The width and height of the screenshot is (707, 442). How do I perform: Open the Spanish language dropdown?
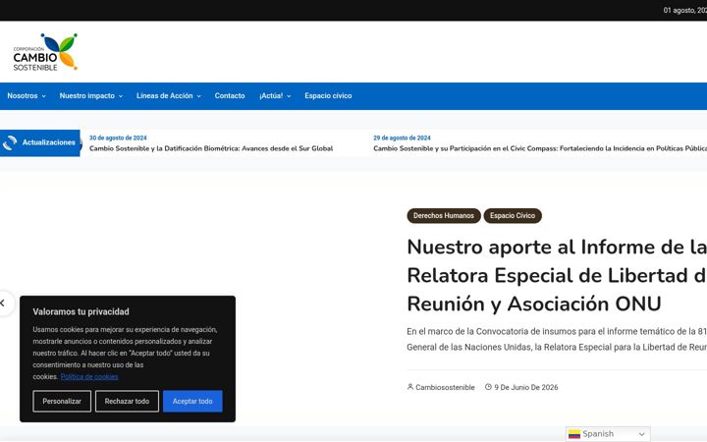tap(608, 434)
